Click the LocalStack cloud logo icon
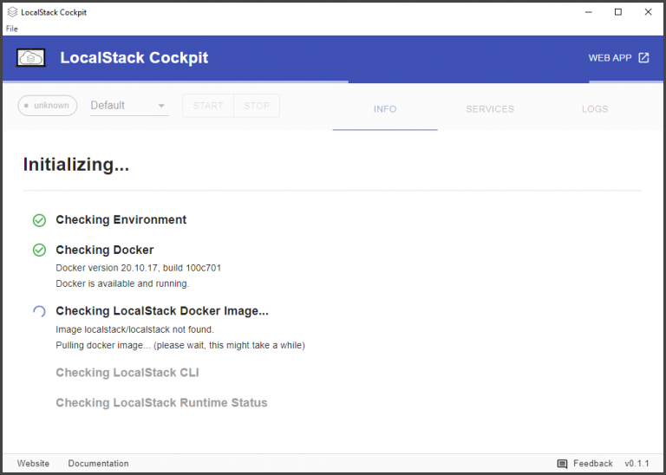This screenshot has height=475, width=666. click(30, 58)
